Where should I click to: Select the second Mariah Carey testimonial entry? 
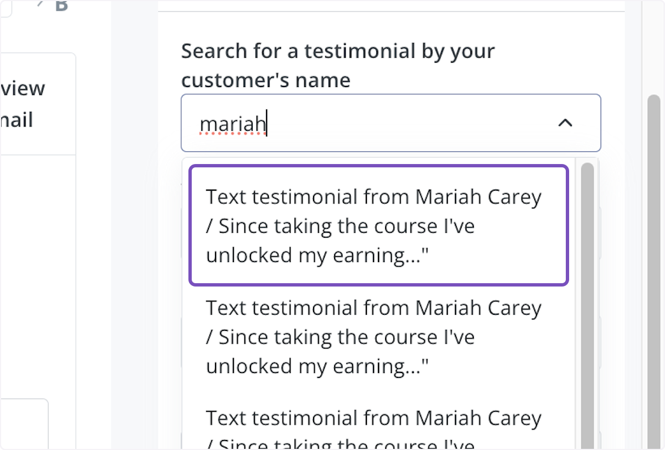point(378,336)
